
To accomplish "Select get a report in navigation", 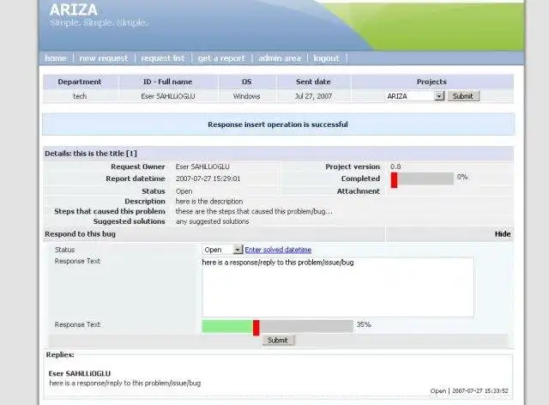I will pyautogui.click(x=221, y=58).
